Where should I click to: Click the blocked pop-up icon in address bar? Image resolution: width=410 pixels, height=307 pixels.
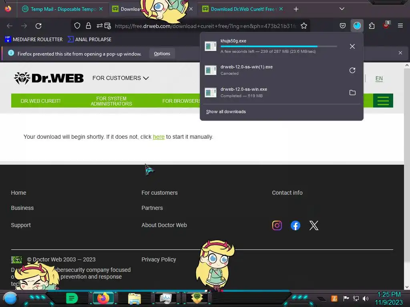point(107,26)
